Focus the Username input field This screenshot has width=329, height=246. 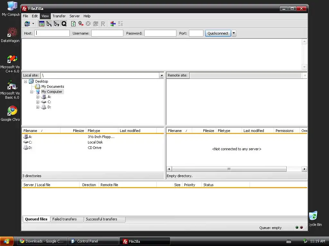pos(107,33)
